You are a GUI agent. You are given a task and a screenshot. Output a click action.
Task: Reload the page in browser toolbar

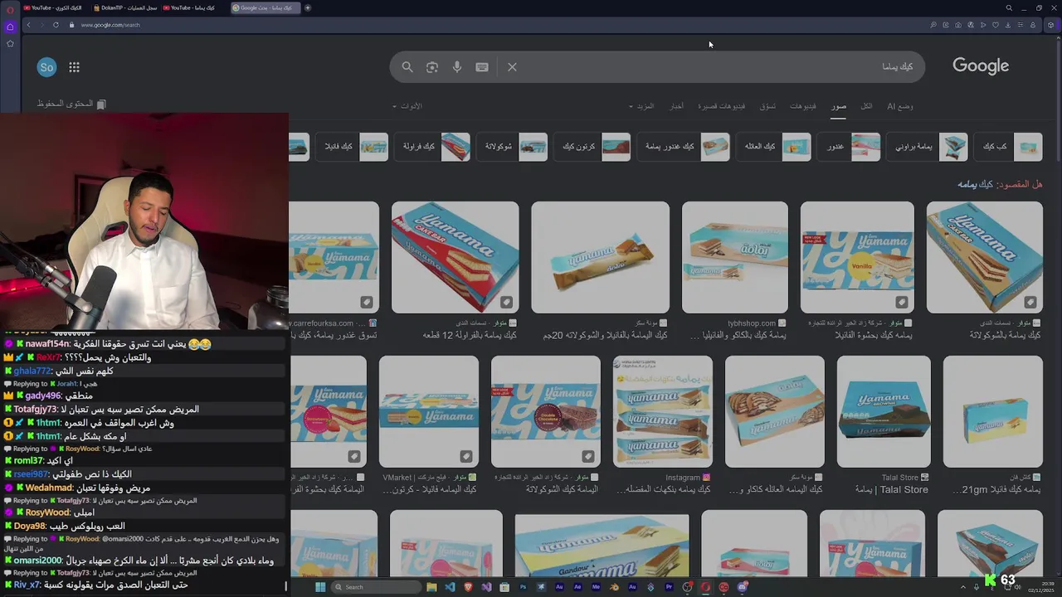56,25
